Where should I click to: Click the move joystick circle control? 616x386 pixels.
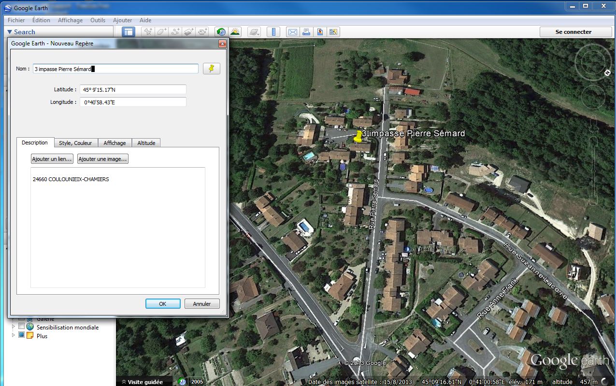tap(593, 98)
